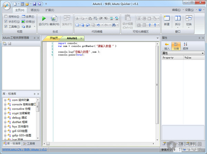Click the binoculars find icon
The image size is (207, 154).
tap(114, 25)
